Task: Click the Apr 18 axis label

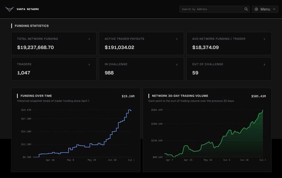Action: 50,160
